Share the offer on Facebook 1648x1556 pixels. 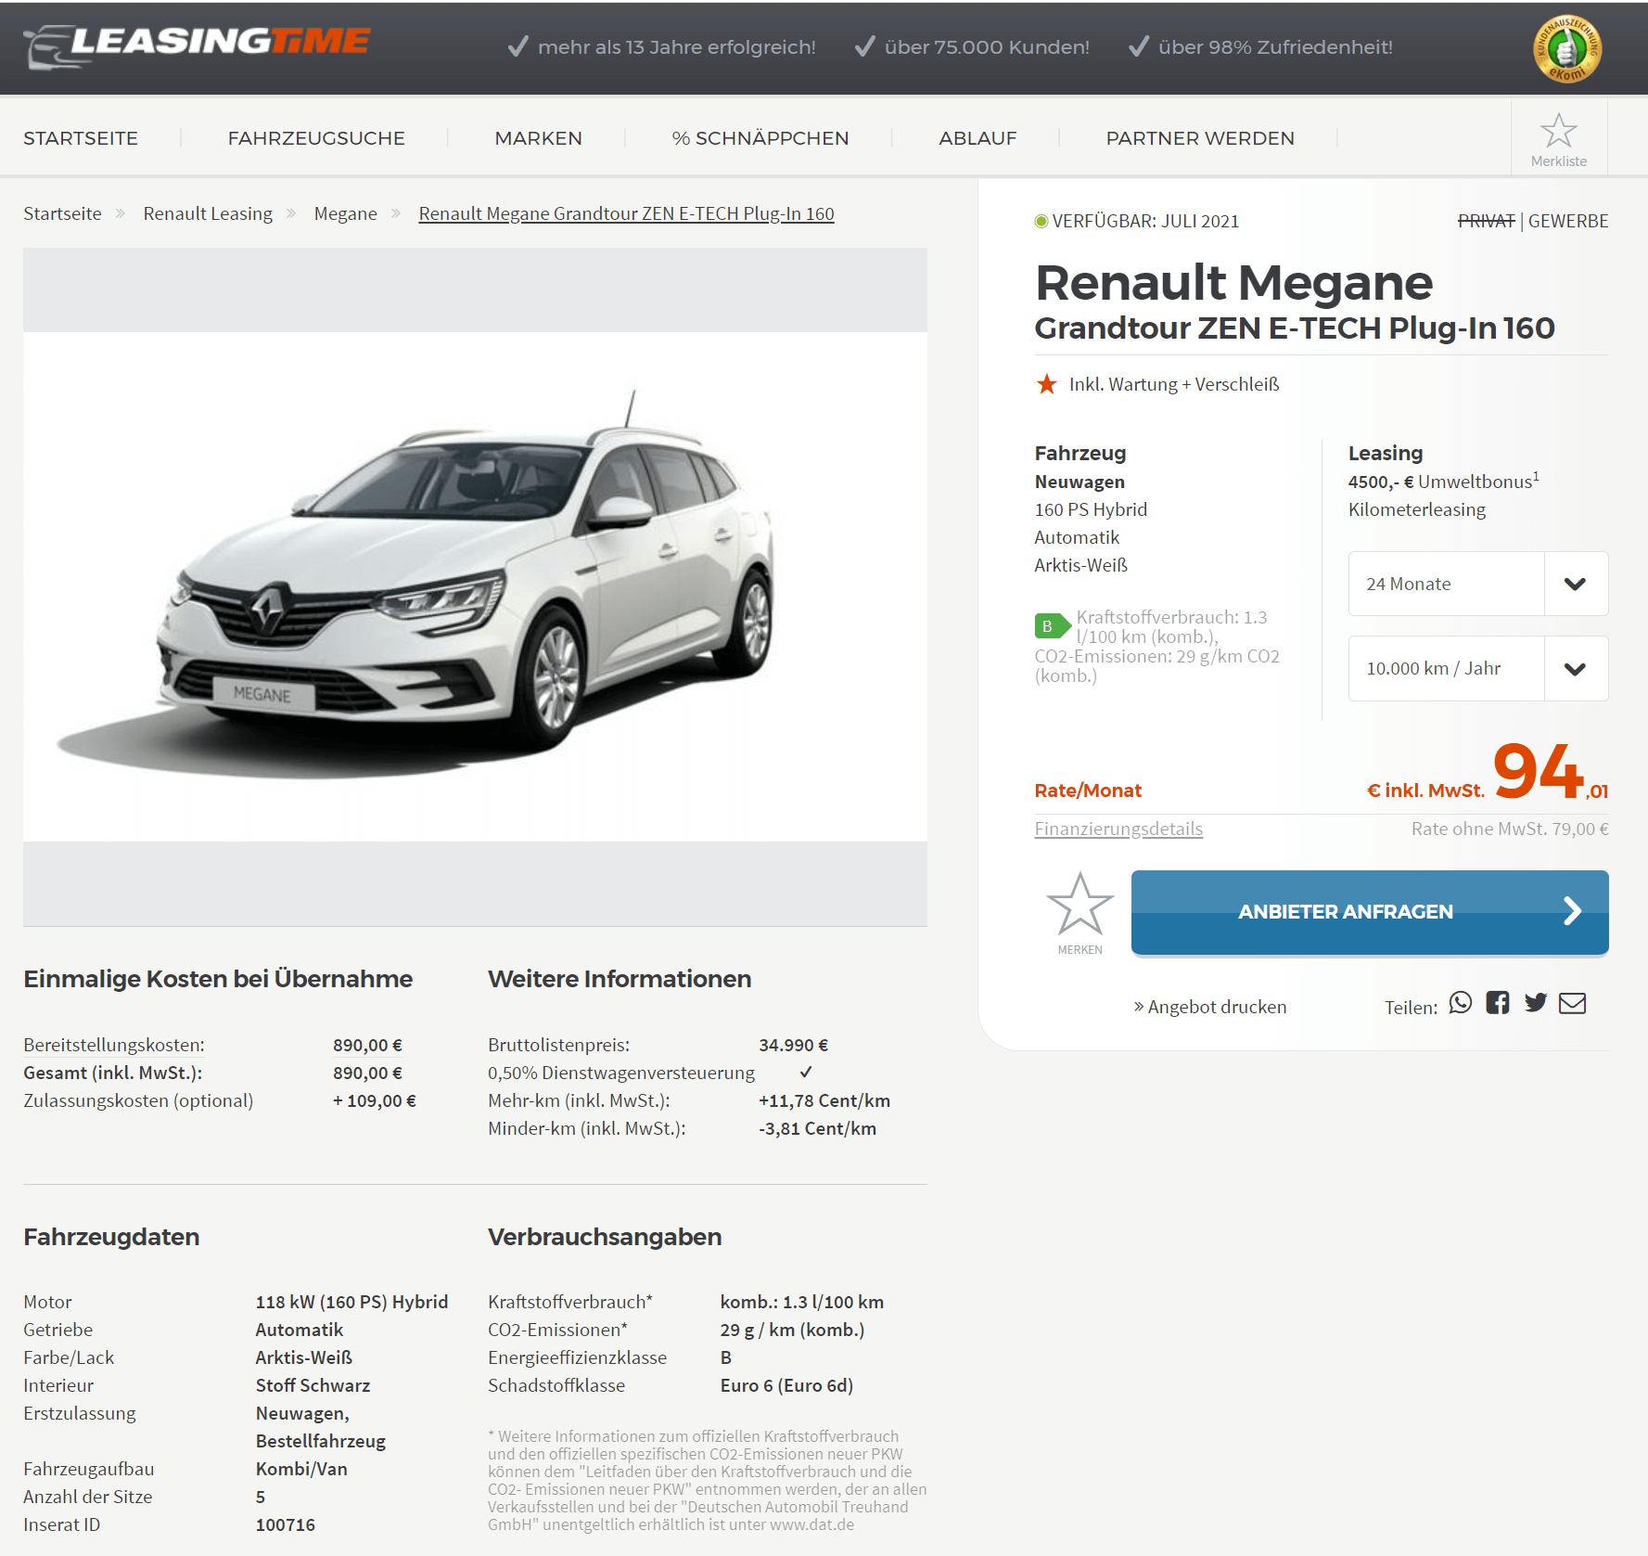(x=1498, y=1003)
